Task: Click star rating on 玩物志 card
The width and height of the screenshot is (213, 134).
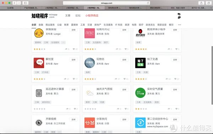Action: (x=90, y=79)
